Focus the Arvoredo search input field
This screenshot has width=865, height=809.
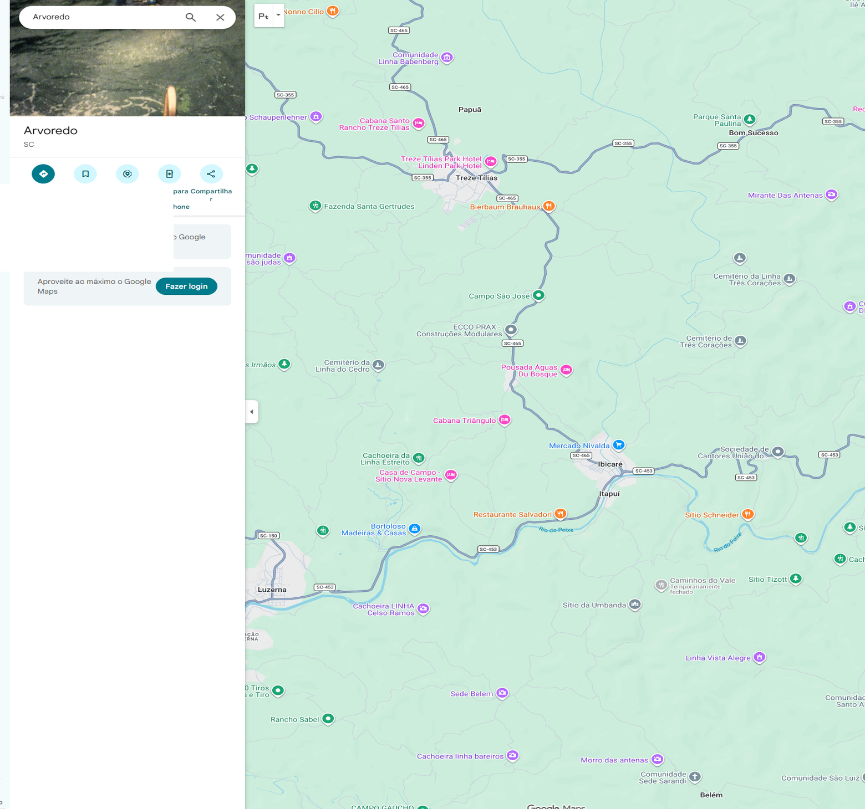(105, 17)
